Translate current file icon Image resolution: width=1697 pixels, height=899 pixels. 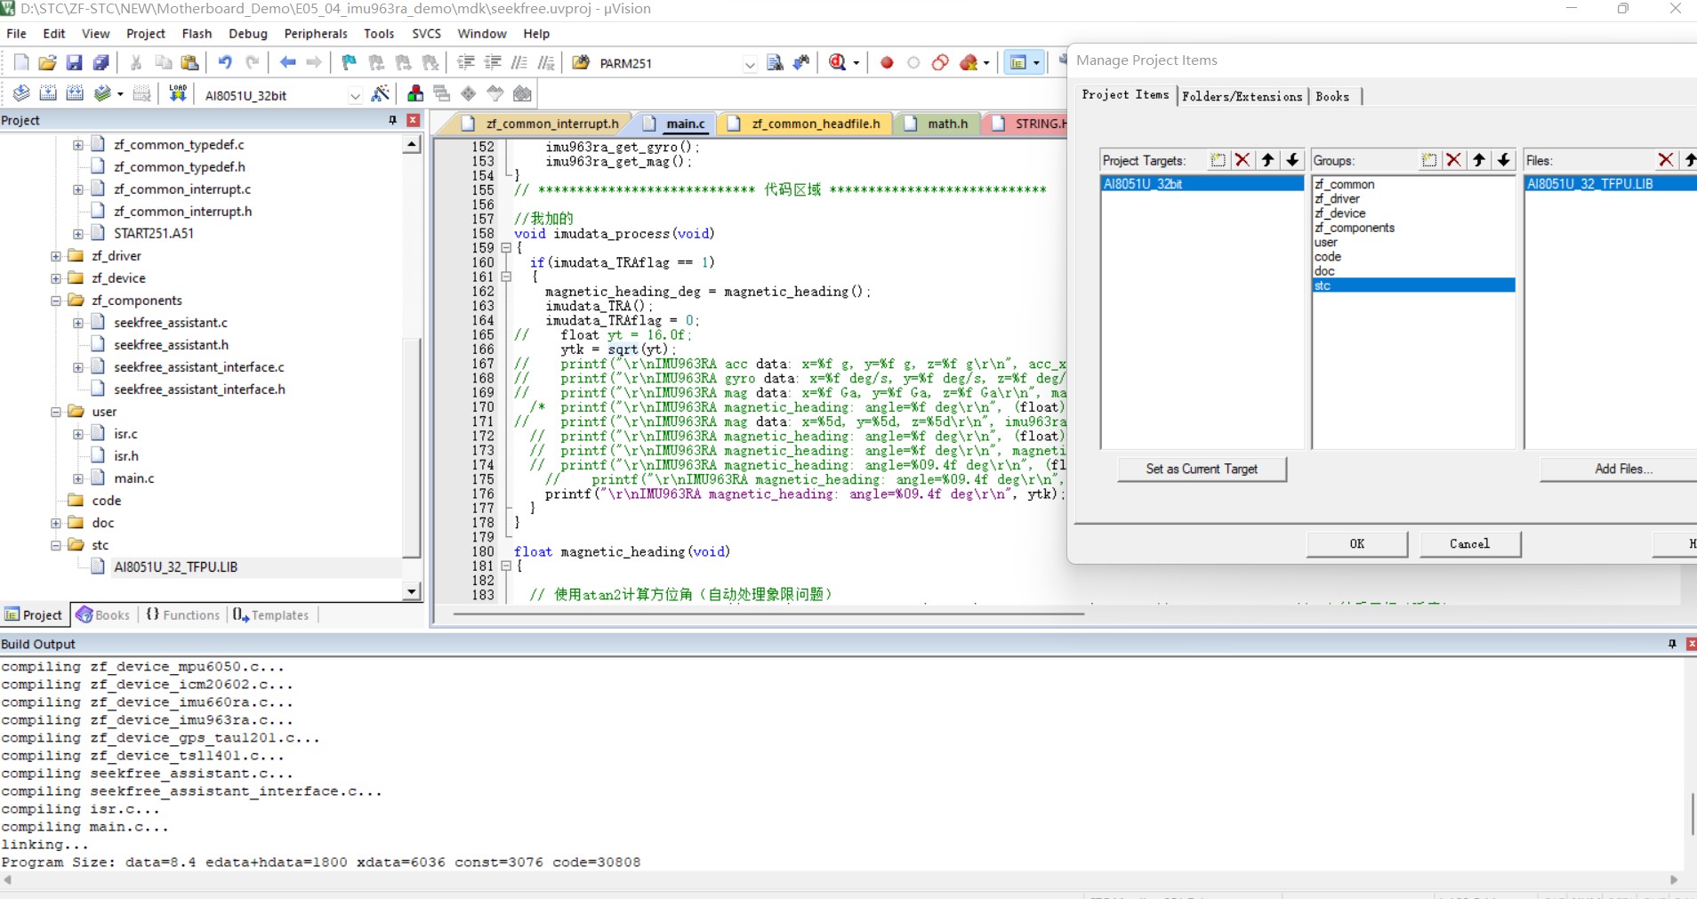pyautogui.click(x=21, y=93)
